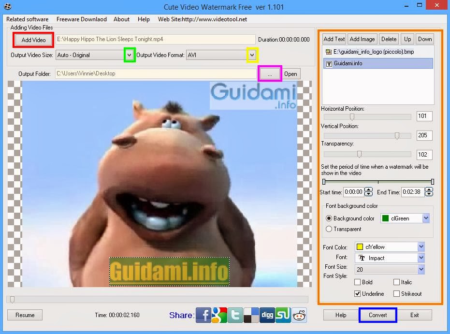Share on Digg icon
The width and height of the screenshot is (450, 334).
click(267, 315)
